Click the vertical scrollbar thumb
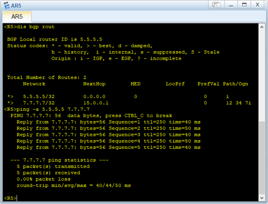Screen dimensions: 268x204 262,158
